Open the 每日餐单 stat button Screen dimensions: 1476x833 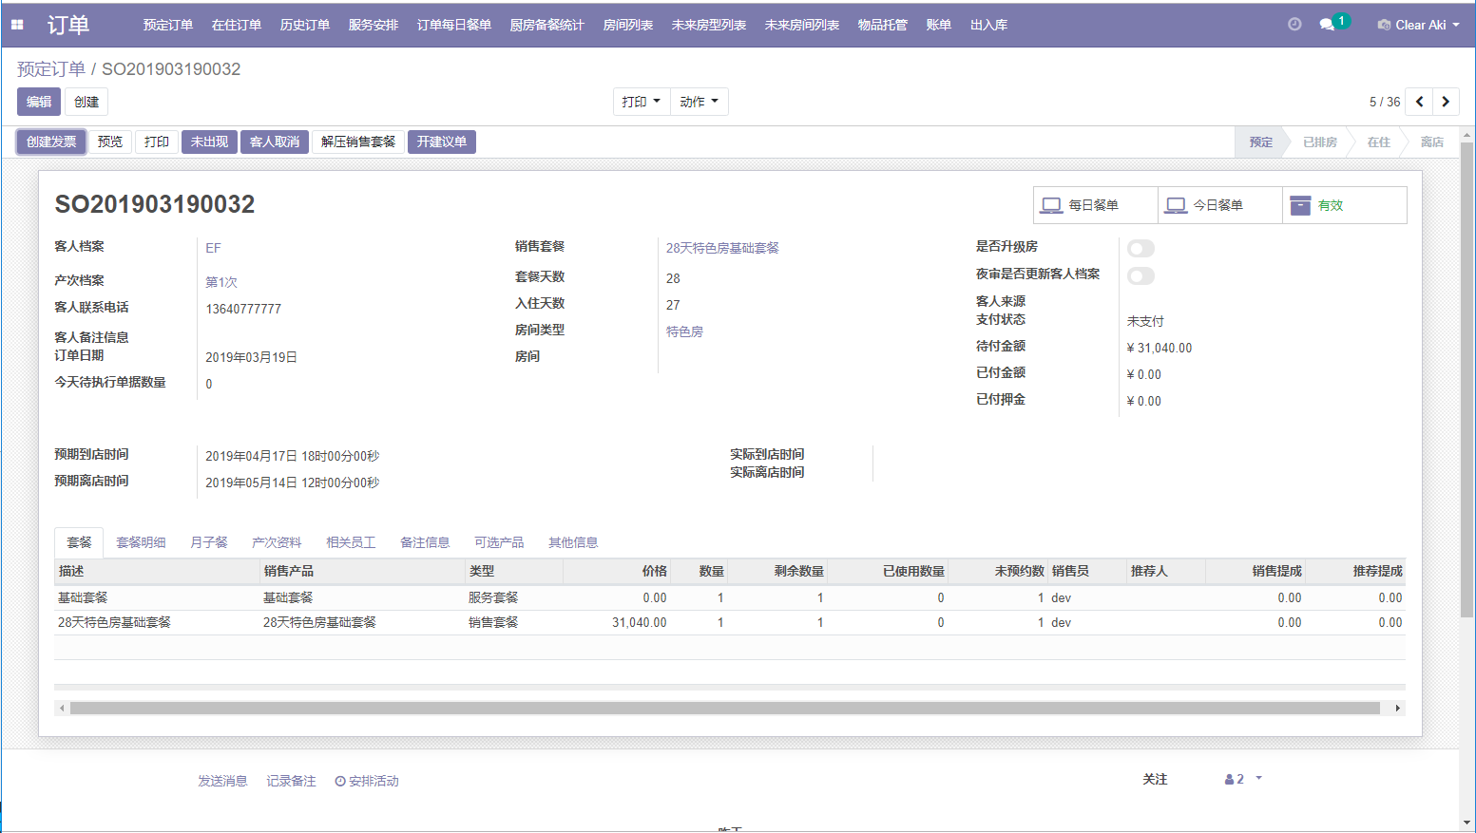coord(1096,205)
